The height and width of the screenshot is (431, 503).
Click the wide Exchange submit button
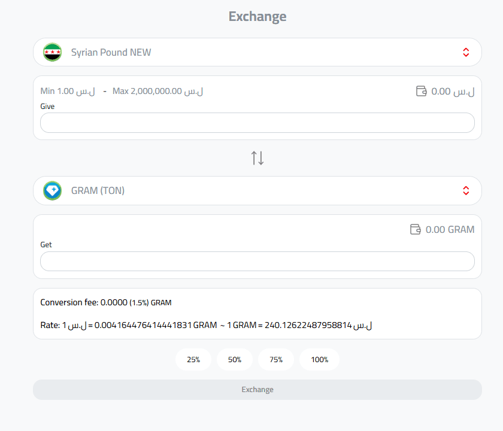coord(257,390)
